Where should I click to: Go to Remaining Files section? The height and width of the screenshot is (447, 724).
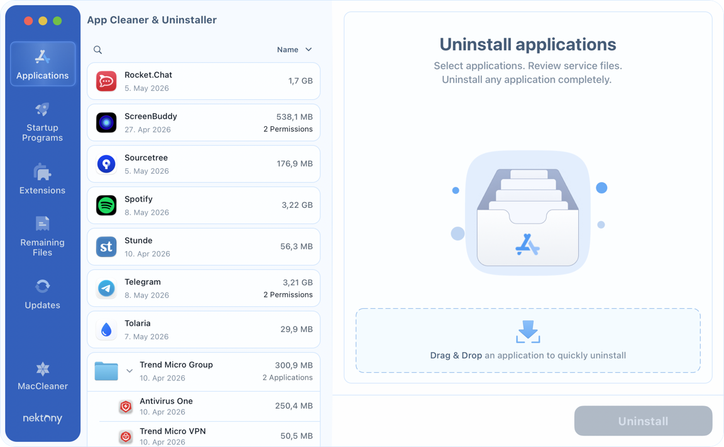tap(43, 236)
